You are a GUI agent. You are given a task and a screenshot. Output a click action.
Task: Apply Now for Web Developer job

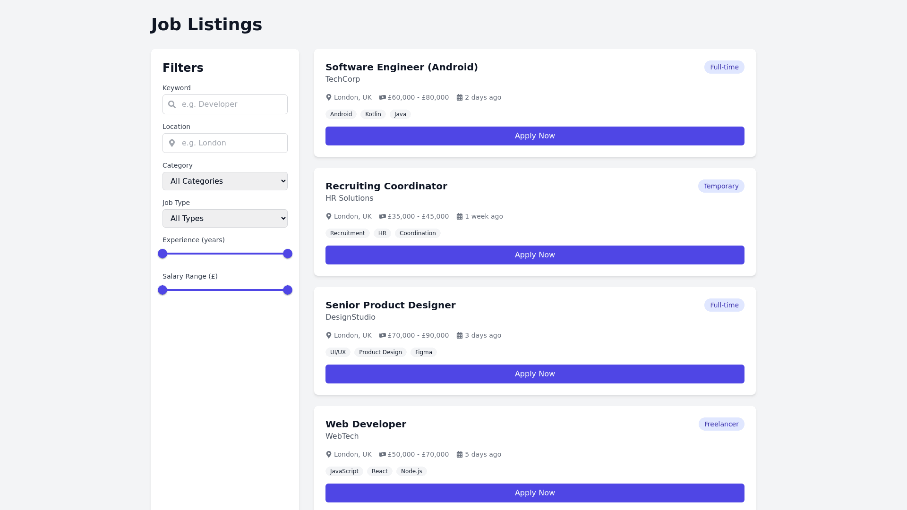(x=535, y=493)
